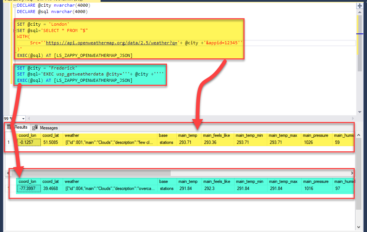
Task: Click the second EXEC(@sql) AT LS_ZAPPY line
Action: click(x=75, y=80)
